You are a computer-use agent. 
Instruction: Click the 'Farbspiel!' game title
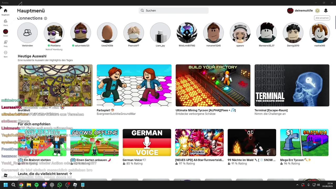[106, 110]
